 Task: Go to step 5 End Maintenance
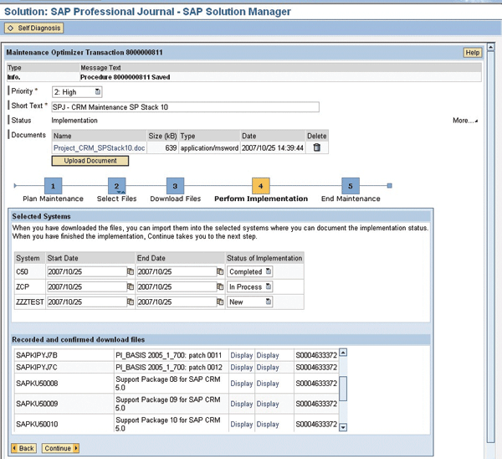click(x=351, y=186)
